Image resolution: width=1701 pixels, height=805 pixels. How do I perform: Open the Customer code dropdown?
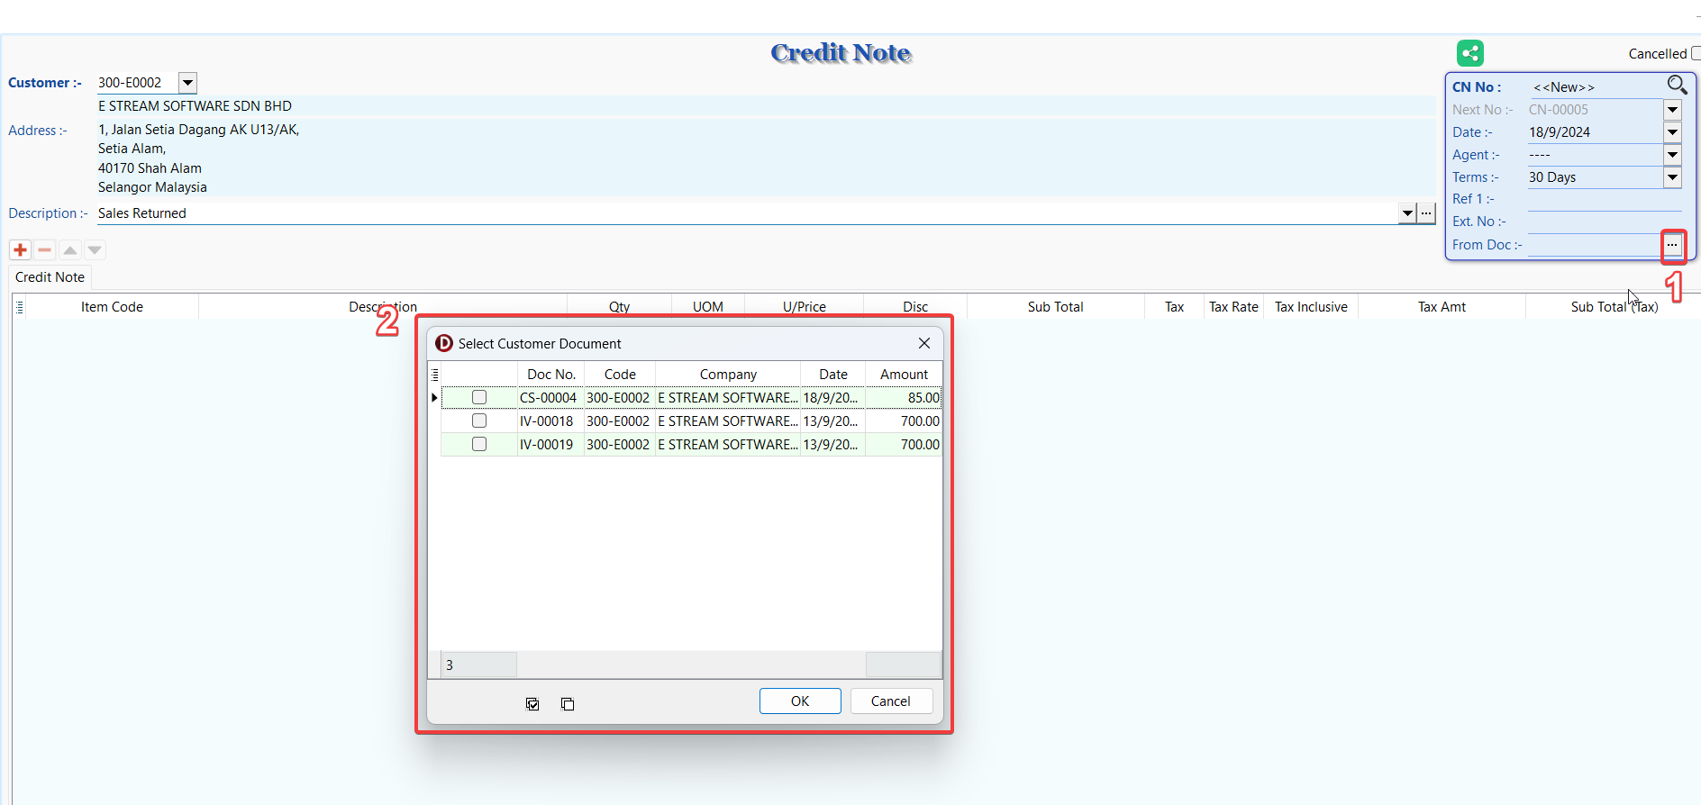click(187, 83)
